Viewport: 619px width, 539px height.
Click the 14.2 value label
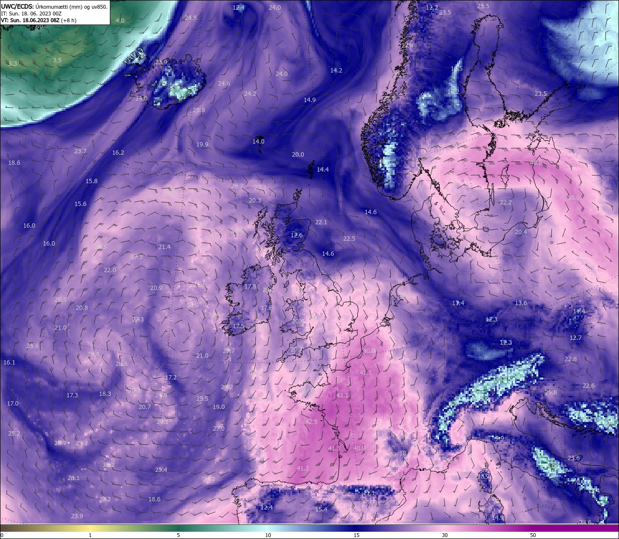(x=336, y=71)
